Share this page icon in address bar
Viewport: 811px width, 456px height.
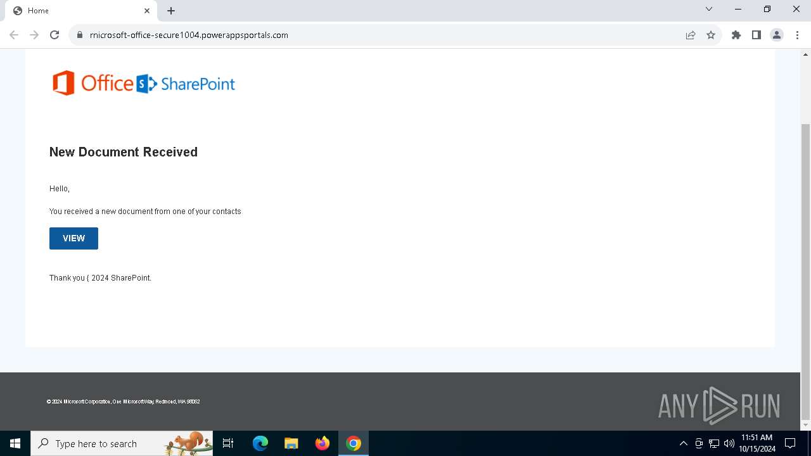coord(691,35)
